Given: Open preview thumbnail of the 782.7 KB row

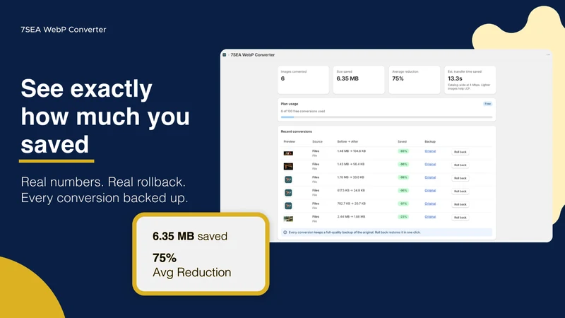Looking at the screenshot, I should 288,206.
